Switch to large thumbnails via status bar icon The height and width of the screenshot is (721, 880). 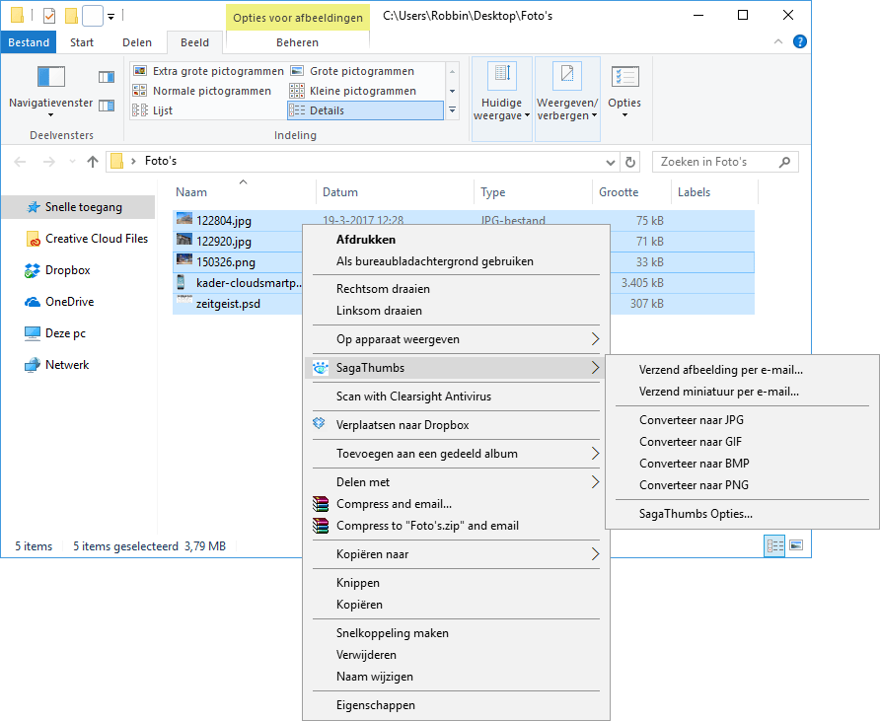[796, 545]
